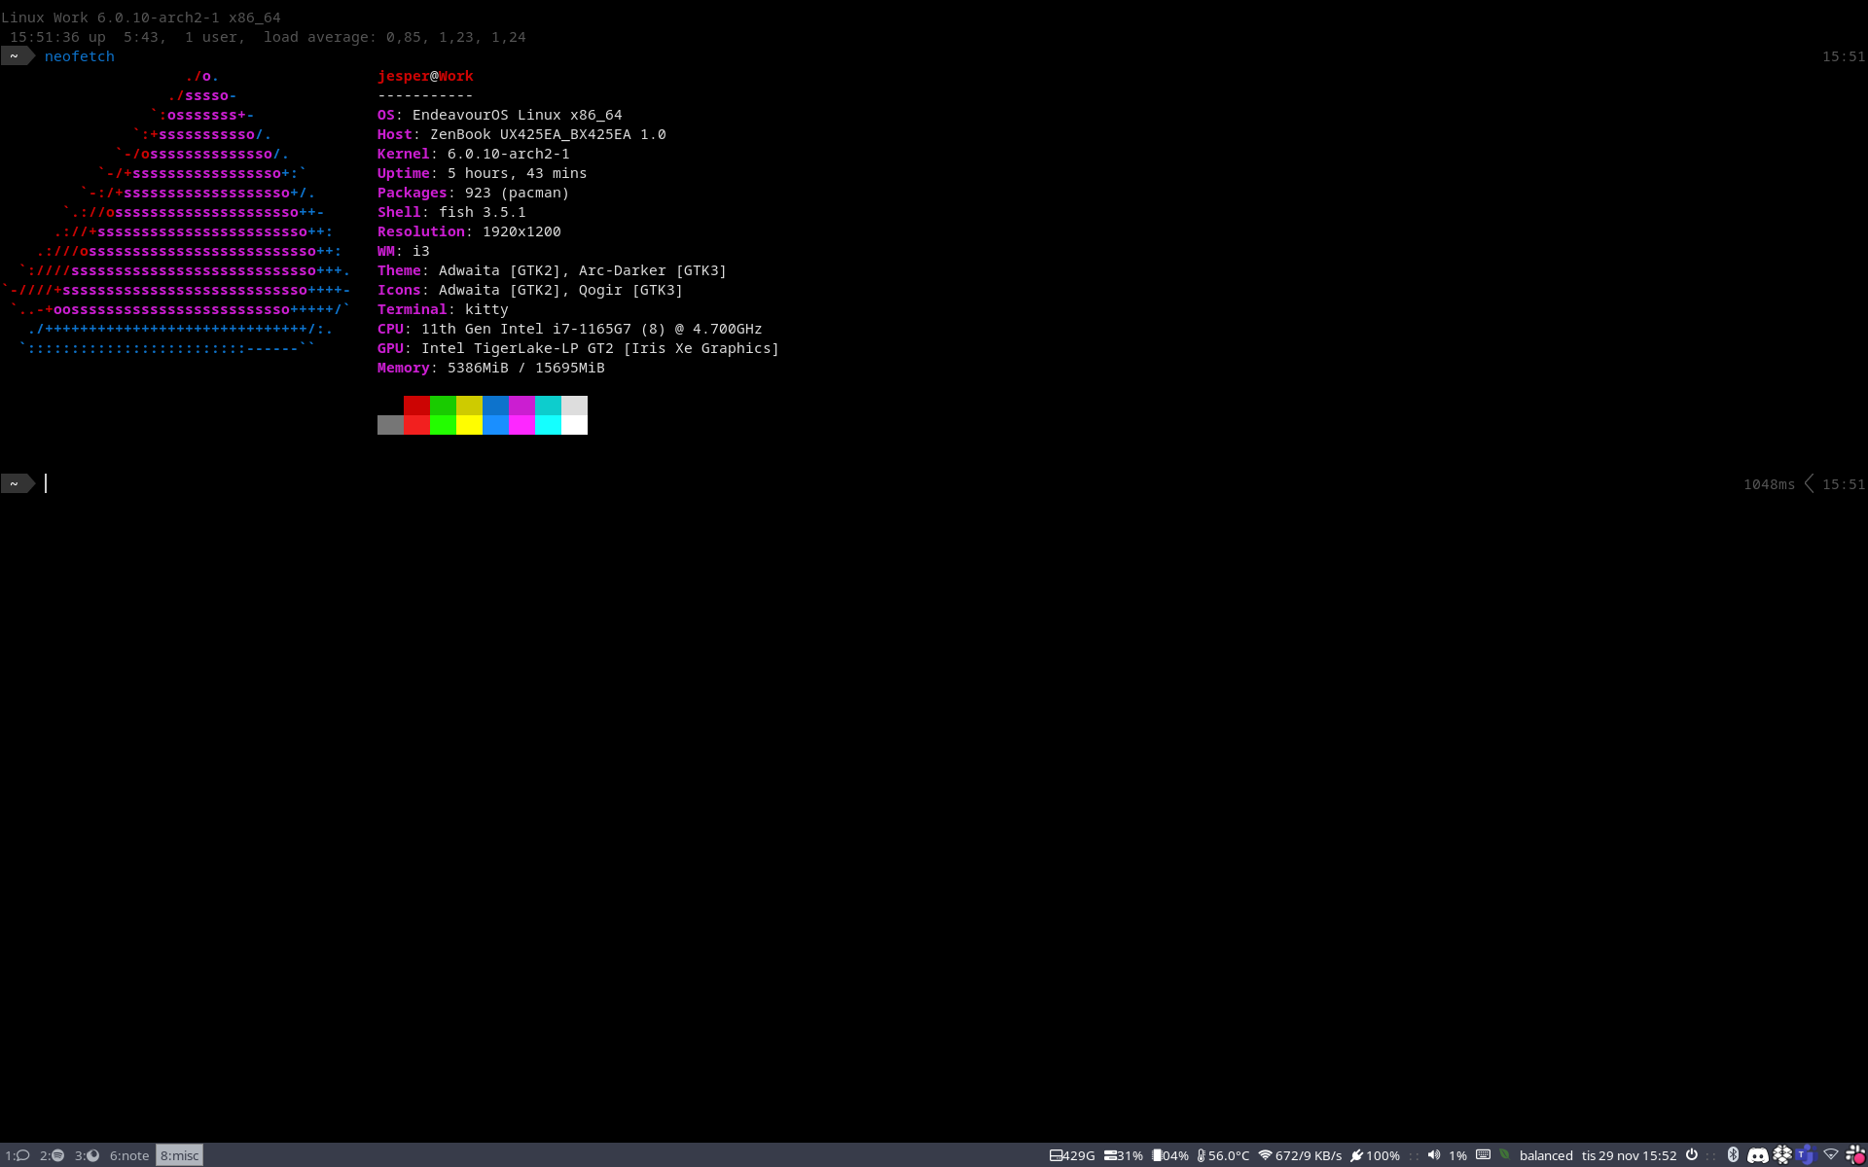Open Bluetooth tray icon
This screenshot has width=1868, height=1167.
(1733, 1155)
